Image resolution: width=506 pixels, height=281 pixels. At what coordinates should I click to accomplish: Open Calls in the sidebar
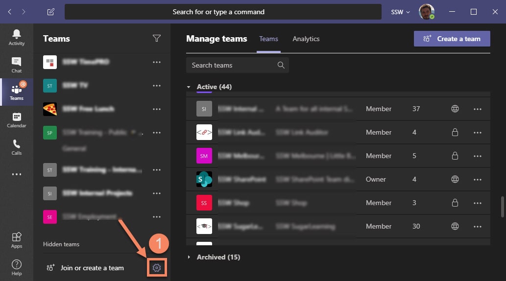point(17,147)
